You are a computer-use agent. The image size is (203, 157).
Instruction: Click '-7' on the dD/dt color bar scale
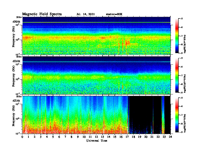pyautogui.click(x=181, y=75)
